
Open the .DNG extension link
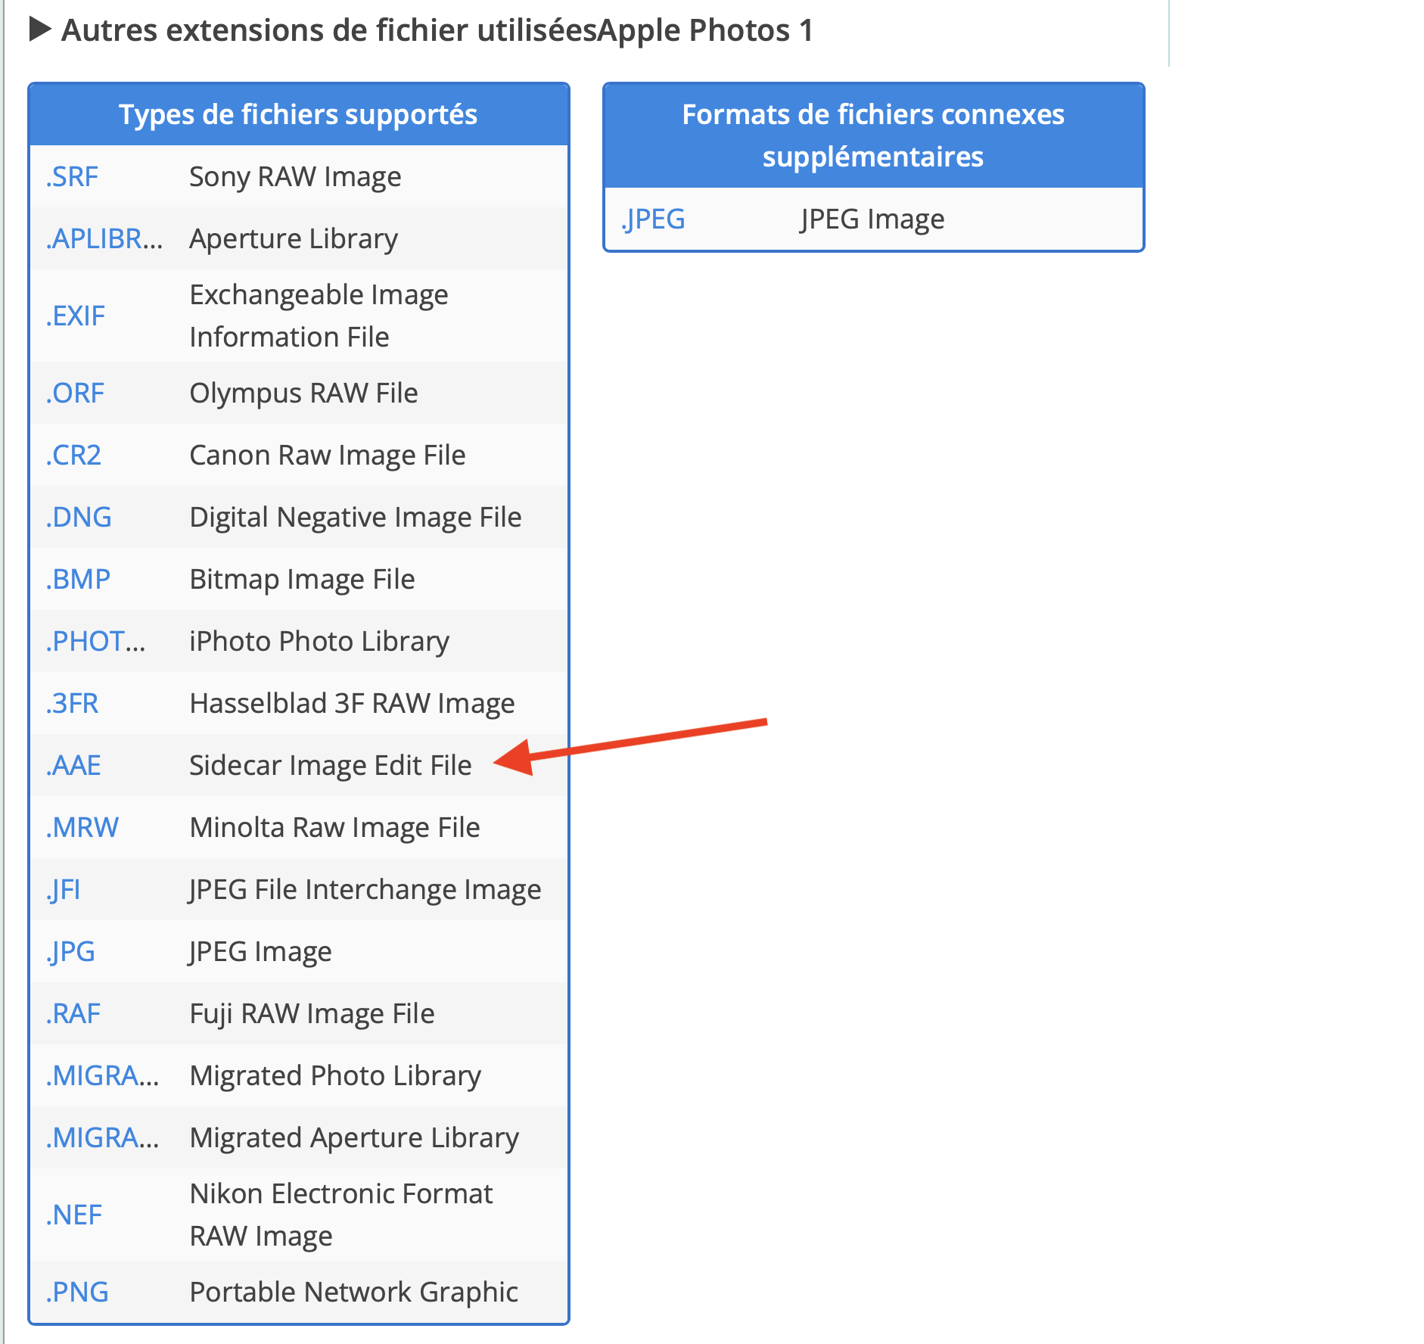point(79,518)
